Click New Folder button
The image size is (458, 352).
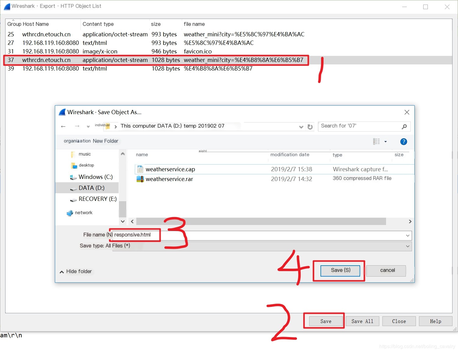(106, 141)
